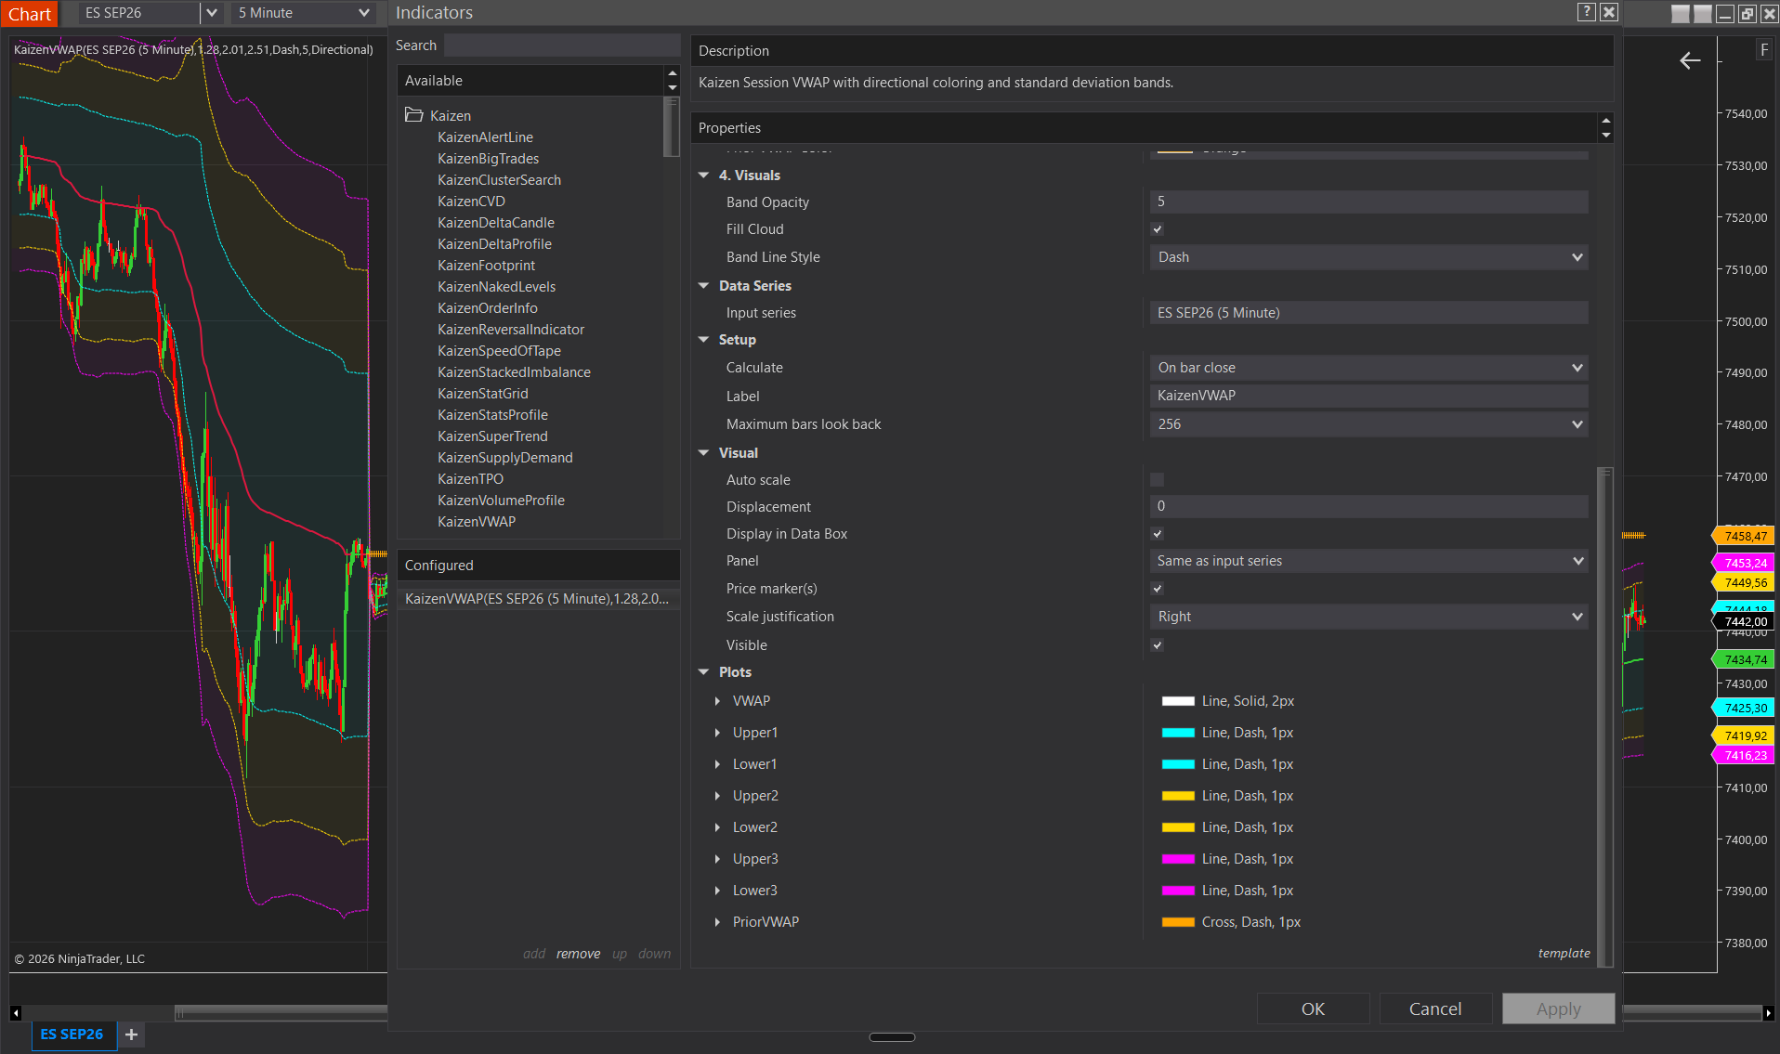Open the Panel dropdown

pos(1369,561)
